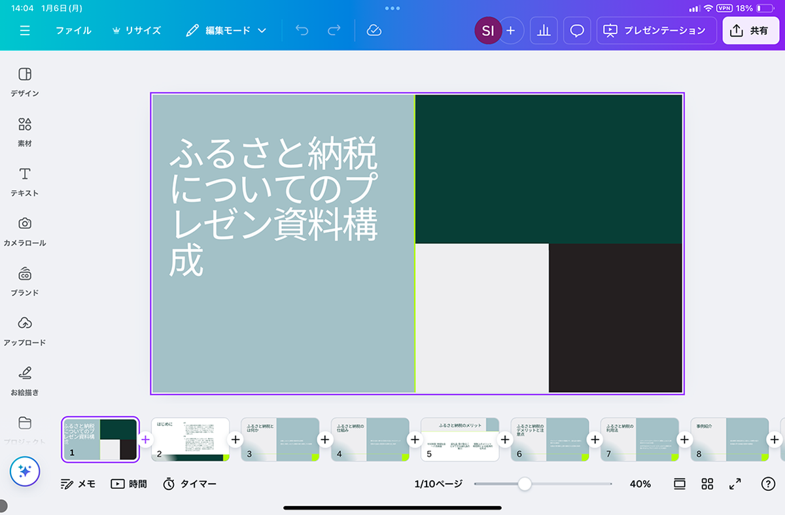Open the カメラロール camera roll panel
The height and width of the screenshot is (515, 785).
coord(25,231)
